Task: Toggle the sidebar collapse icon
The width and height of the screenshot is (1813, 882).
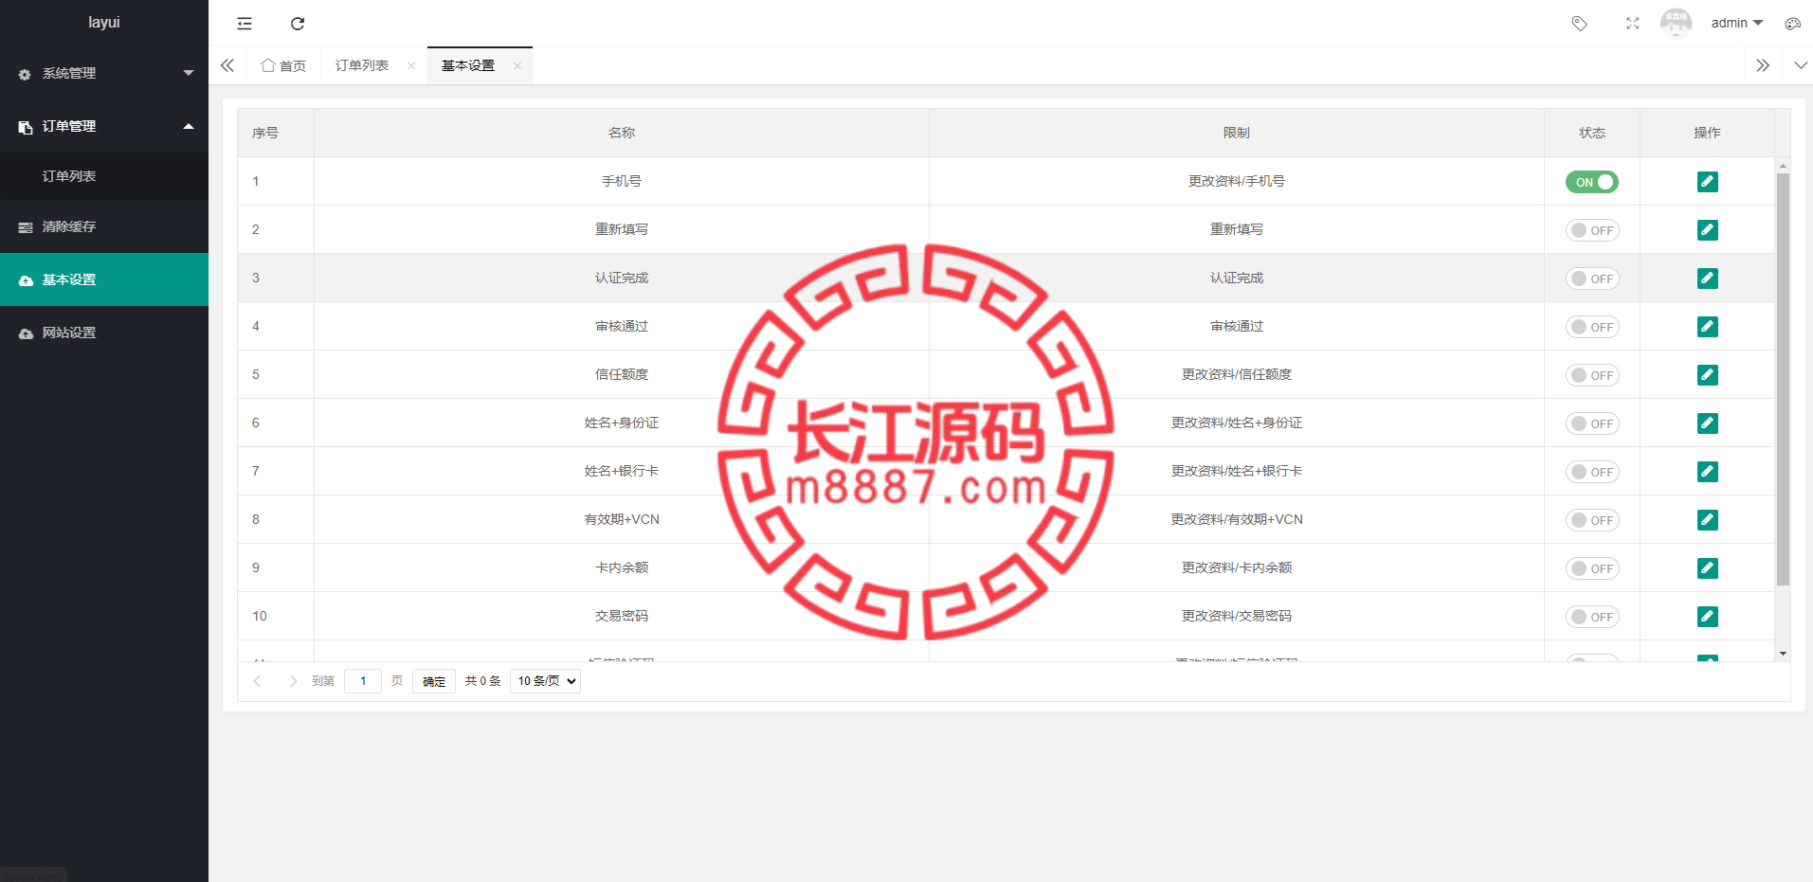Action: [245, 24]
